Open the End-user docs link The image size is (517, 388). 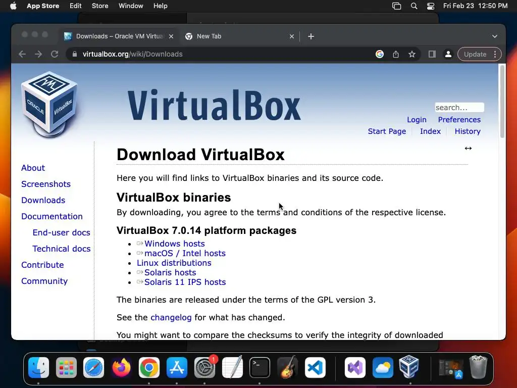click(x=61, y=232)
